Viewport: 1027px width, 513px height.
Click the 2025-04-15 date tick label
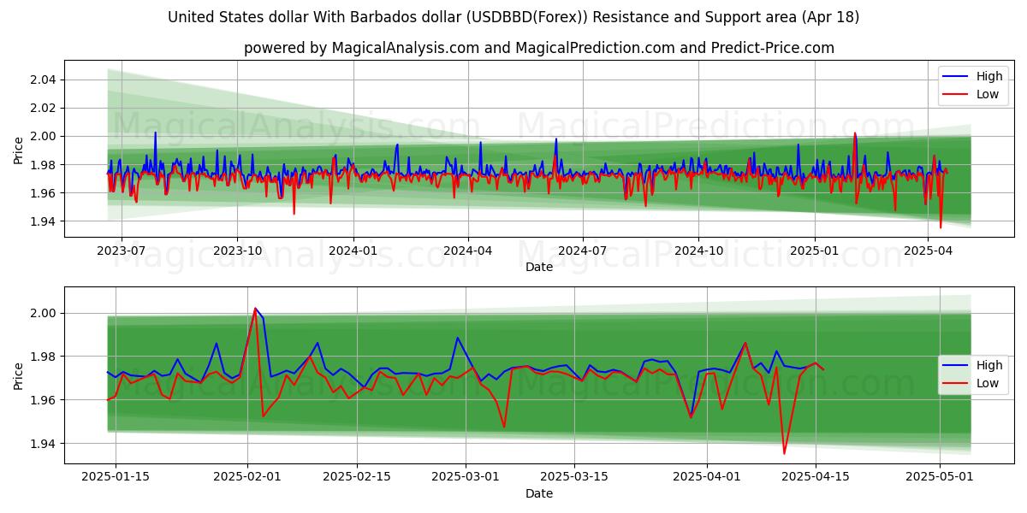point(816,478)
